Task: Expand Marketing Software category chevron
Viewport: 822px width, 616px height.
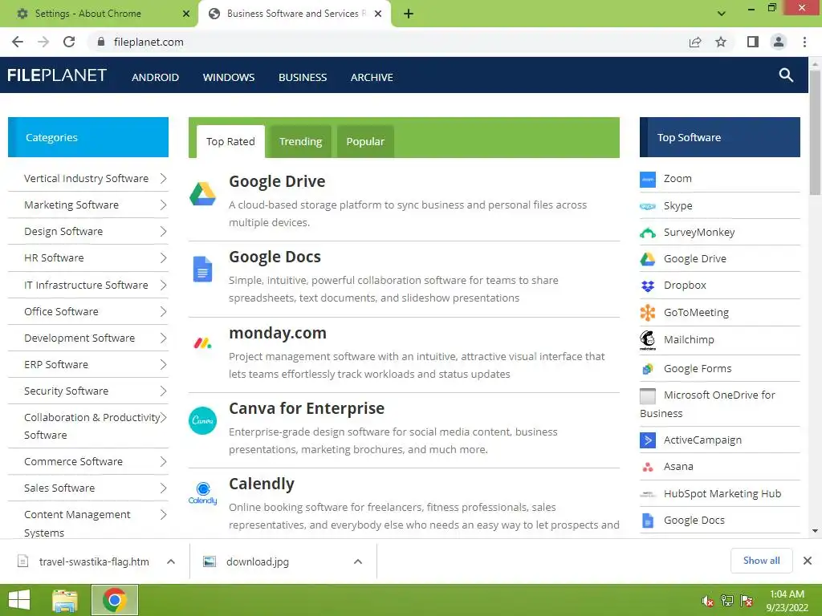Action: [163, 205]
